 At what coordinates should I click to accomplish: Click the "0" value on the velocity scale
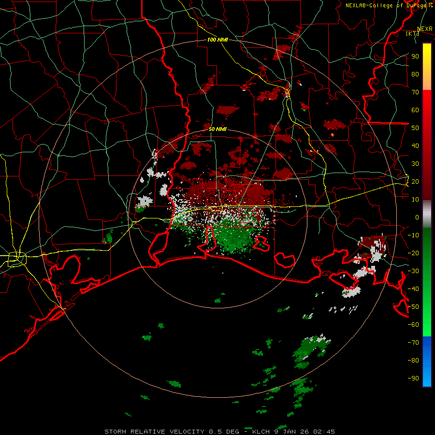coord(417,217)
